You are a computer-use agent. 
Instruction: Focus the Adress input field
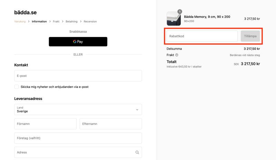pyautogui.click(x=78, y=152)
